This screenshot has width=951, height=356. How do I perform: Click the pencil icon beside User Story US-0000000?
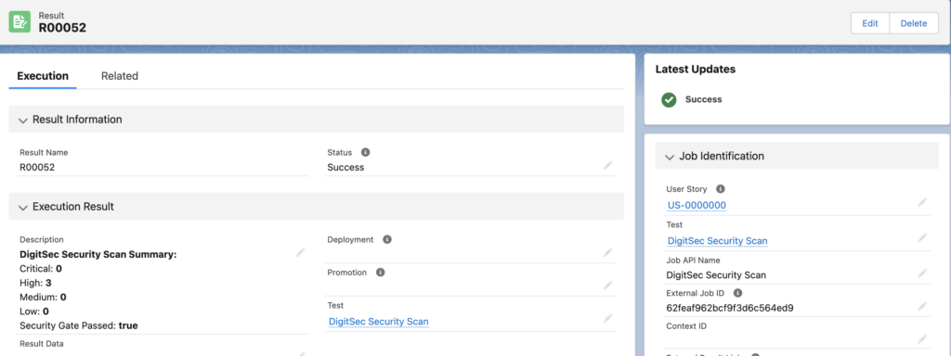pos(922,202)
